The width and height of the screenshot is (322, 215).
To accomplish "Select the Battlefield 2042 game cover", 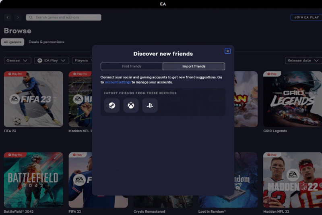I will click(33, 180).
